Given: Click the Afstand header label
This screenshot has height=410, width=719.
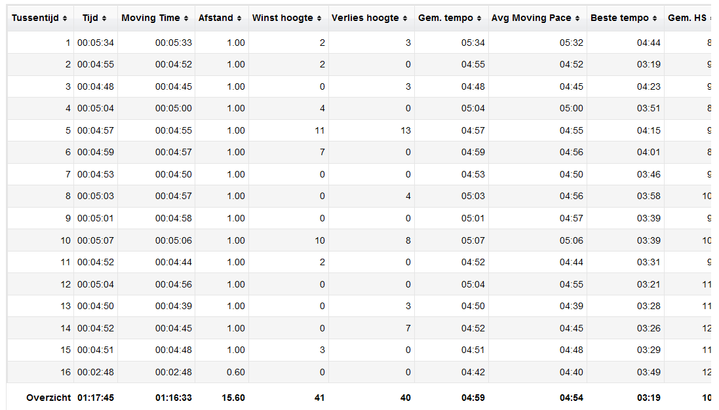Looking at the screenshot, I should click(216, 18).
